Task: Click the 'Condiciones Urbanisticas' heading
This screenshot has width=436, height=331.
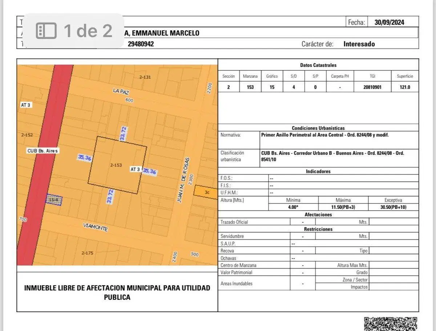Action: 318,128
